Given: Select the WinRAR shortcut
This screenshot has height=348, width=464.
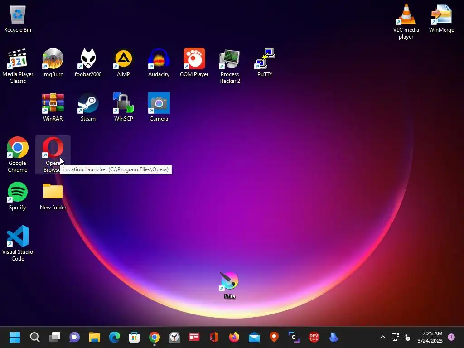Looking at the screenshot, I should click(53, 107).
